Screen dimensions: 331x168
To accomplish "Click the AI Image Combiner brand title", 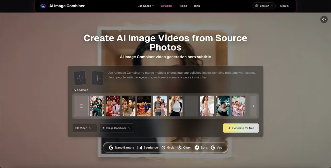I will [x=67, y=6].
